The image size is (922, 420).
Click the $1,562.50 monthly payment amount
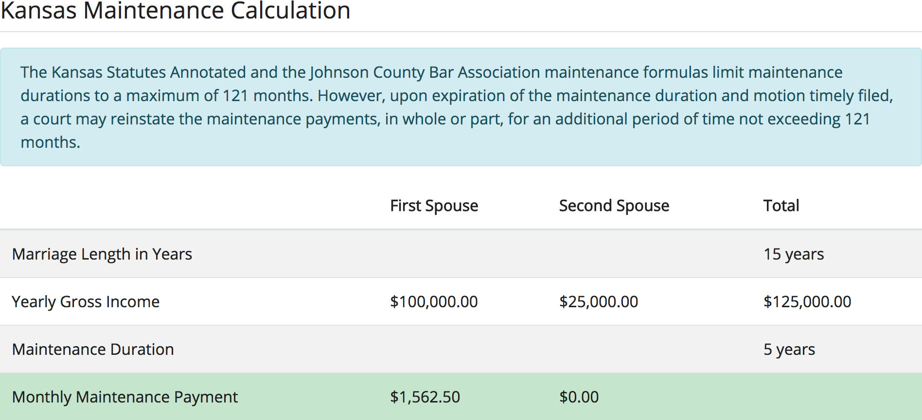[425, 397]
